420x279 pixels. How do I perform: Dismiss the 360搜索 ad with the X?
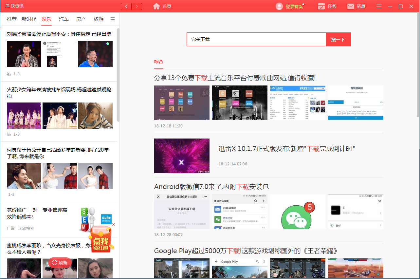(x=113, y=225)
